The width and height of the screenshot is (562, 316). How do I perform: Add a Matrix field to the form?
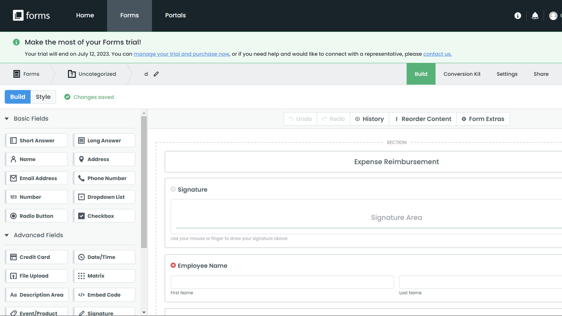click(104, 275)
